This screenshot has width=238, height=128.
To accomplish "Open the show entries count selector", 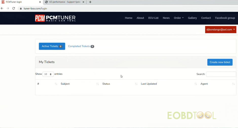I will coord(48,74).
